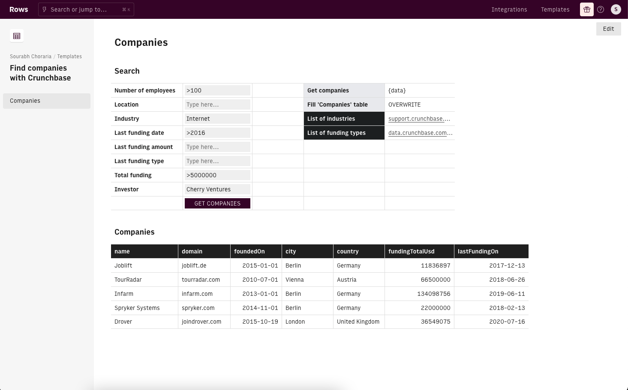Click the Edit button
The image size is (628, 390).
pyautogui.click(x=609, y=29)
